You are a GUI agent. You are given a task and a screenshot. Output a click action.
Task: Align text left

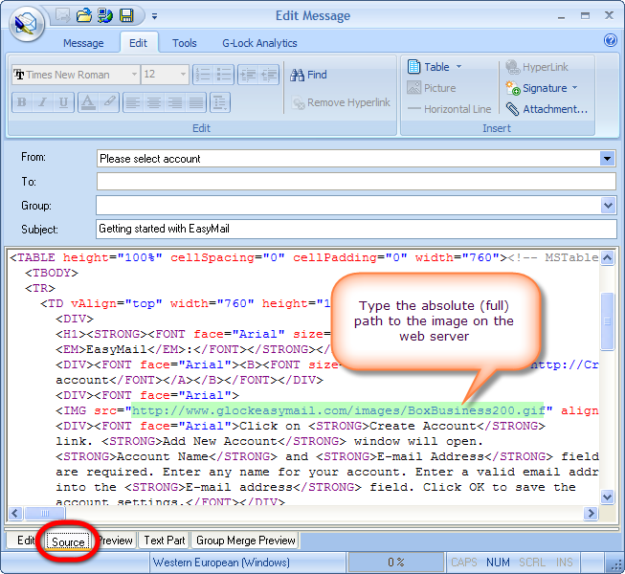click(x=133, y=102)
